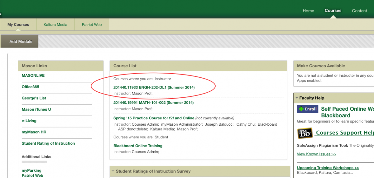This screenshot has width=374, height=178.
Task: Open the Home menu item
Action: click(x=308, y=11)
